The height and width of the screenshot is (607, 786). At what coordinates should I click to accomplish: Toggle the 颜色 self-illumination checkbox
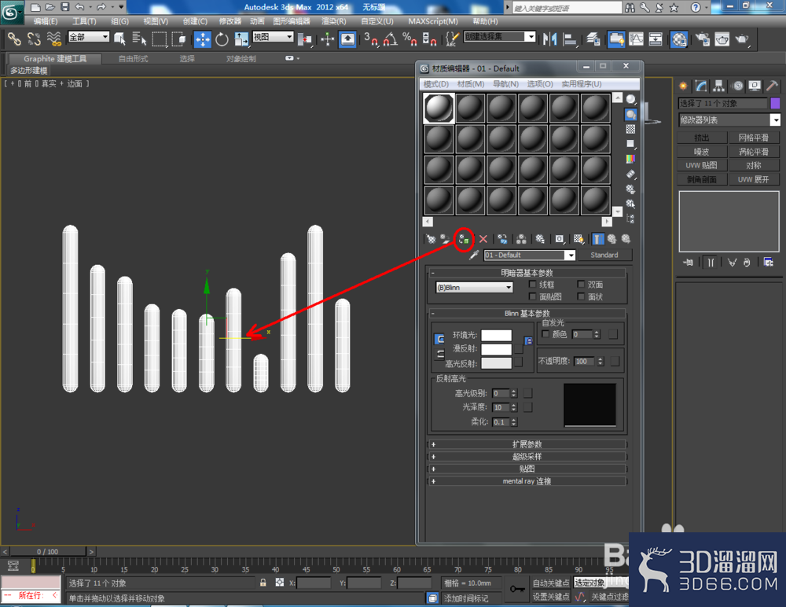pos(546,334)
